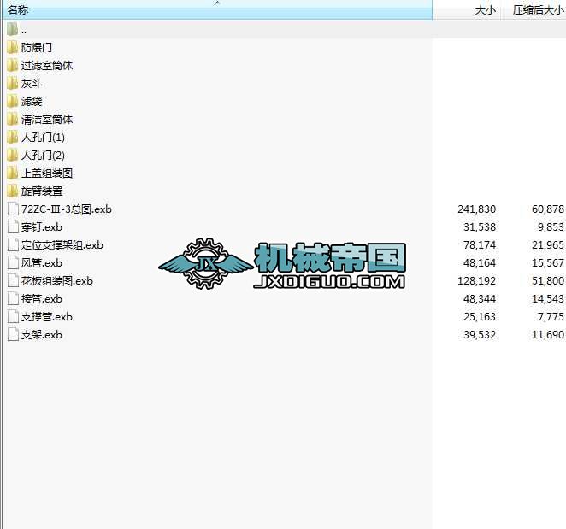Image resolution: width=566 pixels, height=529 pixels.
Task: Click the 定位支撑架组.exb file icon
Action: pos(13,245)
